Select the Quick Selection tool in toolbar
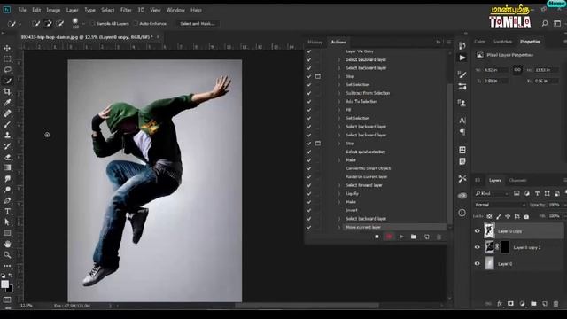The height and width of the screenshot is (319, 567). [7, 81]
